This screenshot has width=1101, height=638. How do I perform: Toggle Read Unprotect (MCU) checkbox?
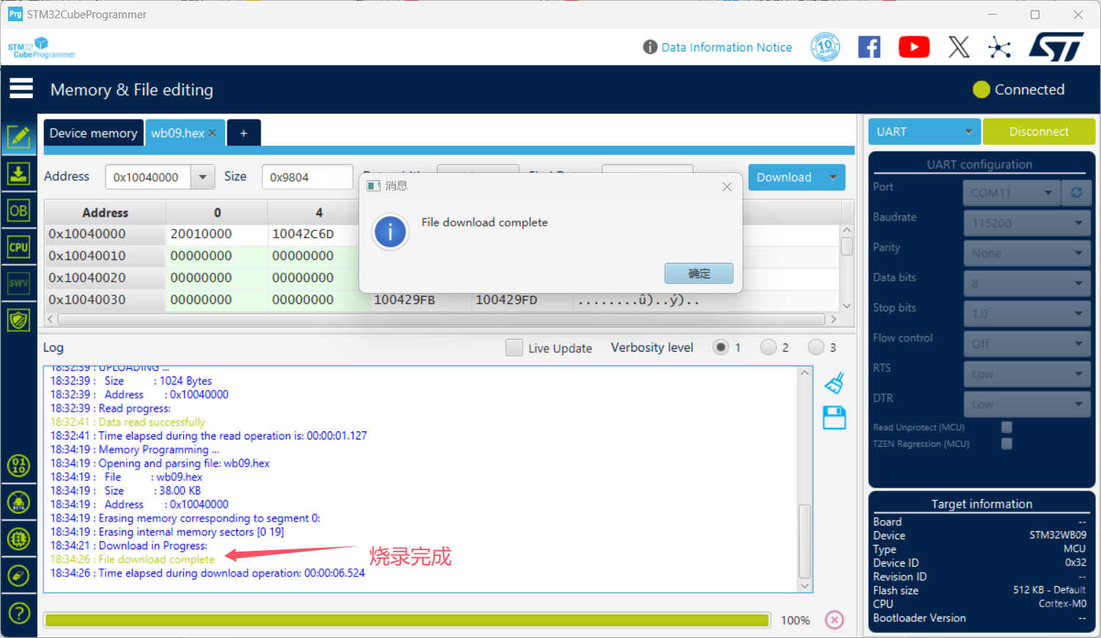pos(1006,427)
